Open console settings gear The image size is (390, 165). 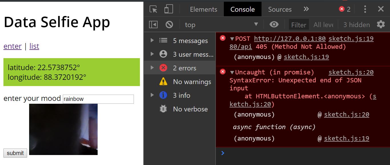point(381,24)
